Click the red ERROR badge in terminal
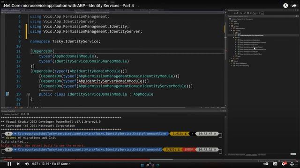The width and height of the screenshot is (300, 168). click(x=189, y=149)
